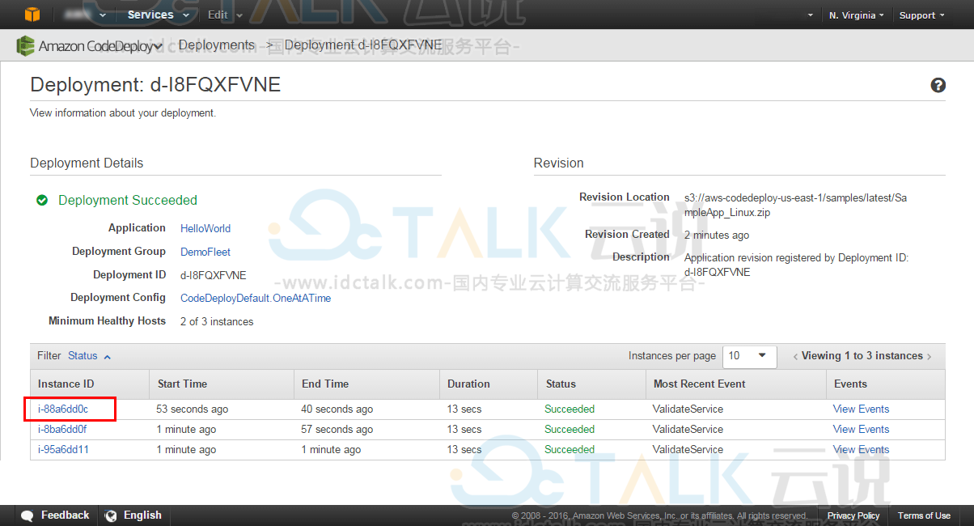The width and height of the screenshot is (974, 526).
Task: Open the Services dropdown menu
Action: click(x=159, y=15)
